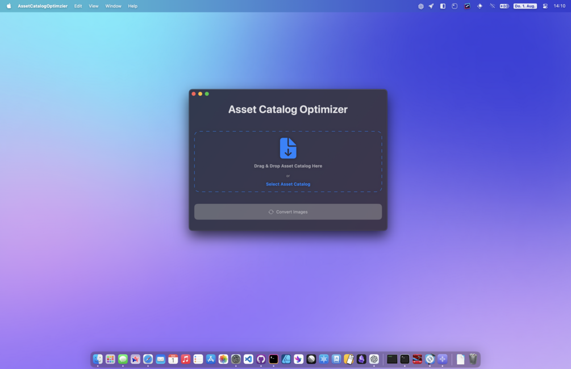
Task: Click the date display in the menu bar
Action: 525,6
